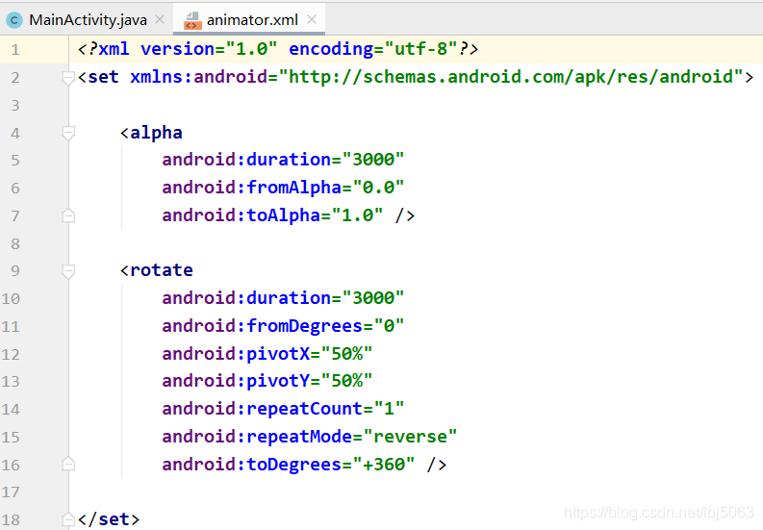The width and height of the screenshot is (763, 530).
Task: Click the android:fromDegrees="0" attribute
Action: click(x=283, y=325)
